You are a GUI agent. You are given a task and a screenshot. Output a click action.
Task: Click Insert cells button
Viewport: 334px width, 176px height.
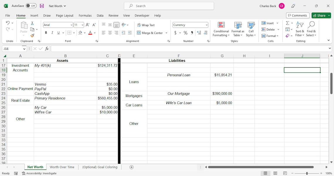click(268, 23)
